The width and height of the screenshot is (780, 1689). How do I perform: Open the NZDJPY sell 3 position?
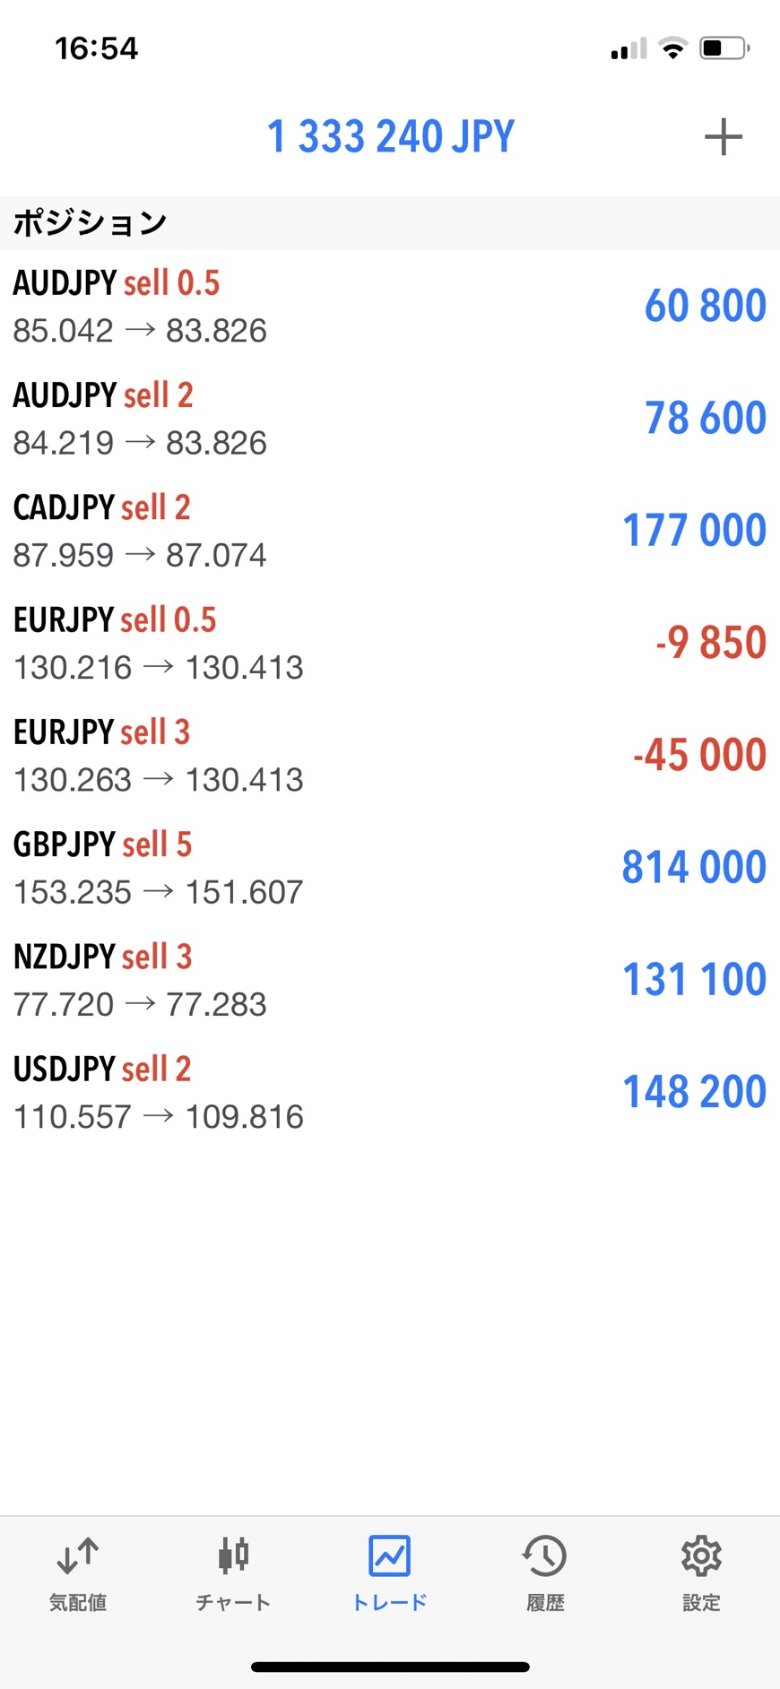pos(390,979)
